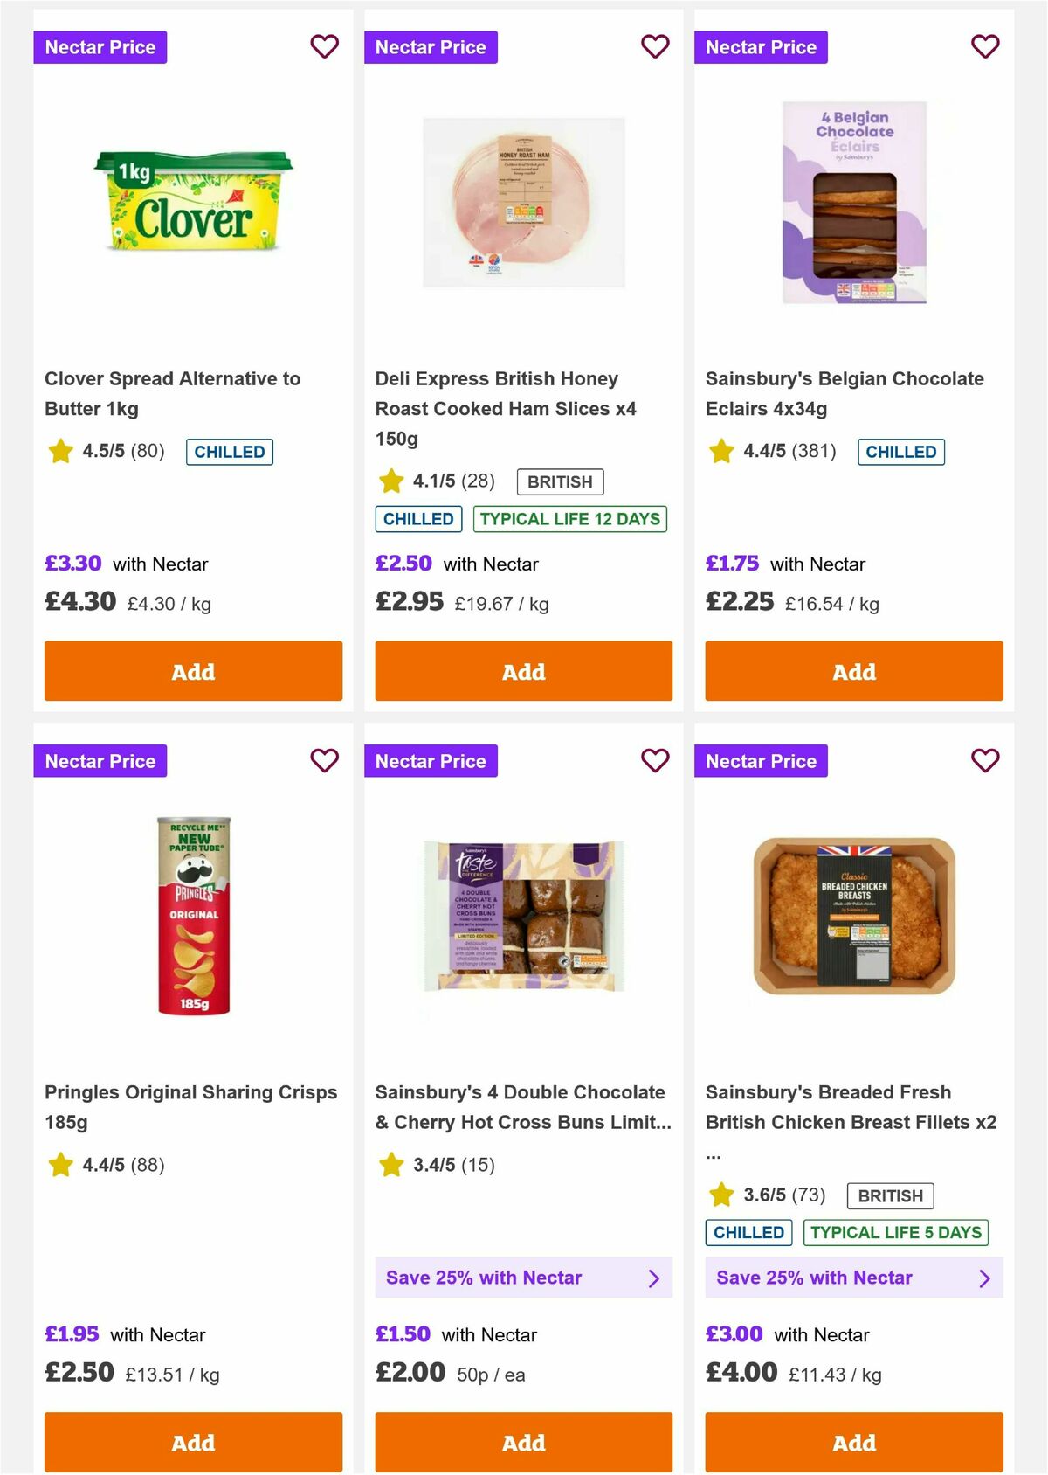Screen dimensions: 1048x1475
Task: Click the Nectar Price badge above Clover Spread
Action: point(100,47)
